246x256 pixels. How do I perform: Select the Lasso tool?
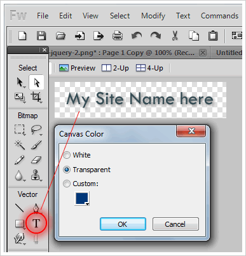(x=36, y=130)
